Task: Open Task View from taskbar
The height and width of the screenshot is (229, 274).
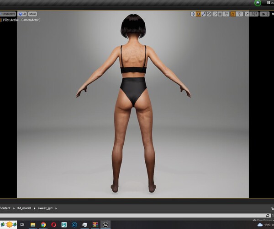Action: (22, 224)
